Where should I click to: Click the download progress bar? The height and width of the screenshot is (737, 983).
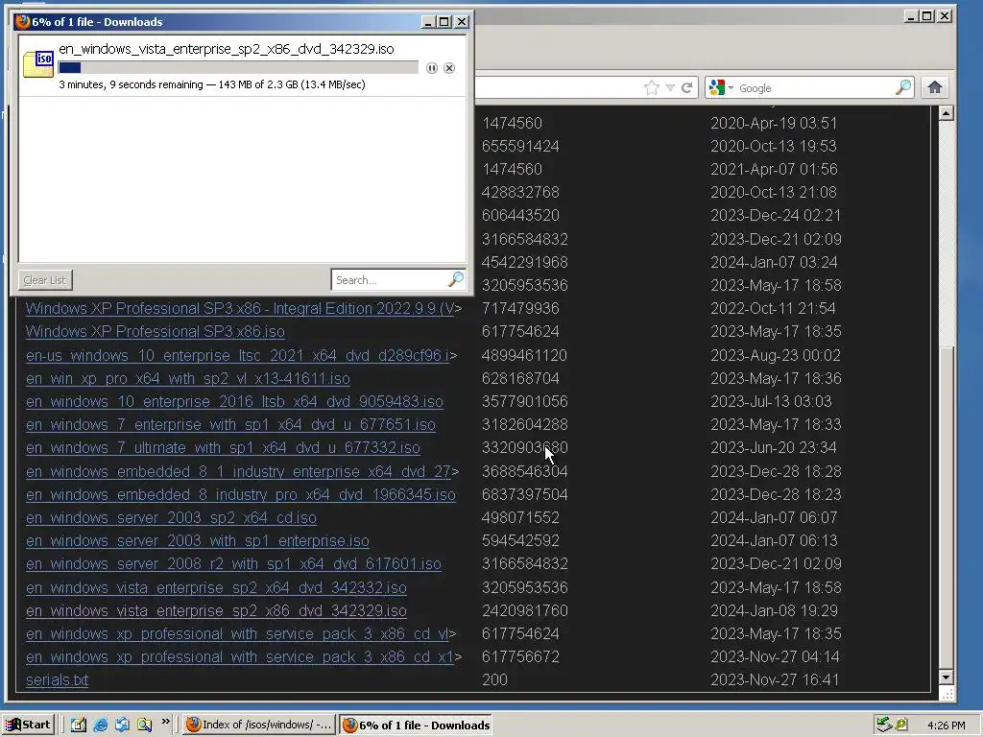(238, 68)
